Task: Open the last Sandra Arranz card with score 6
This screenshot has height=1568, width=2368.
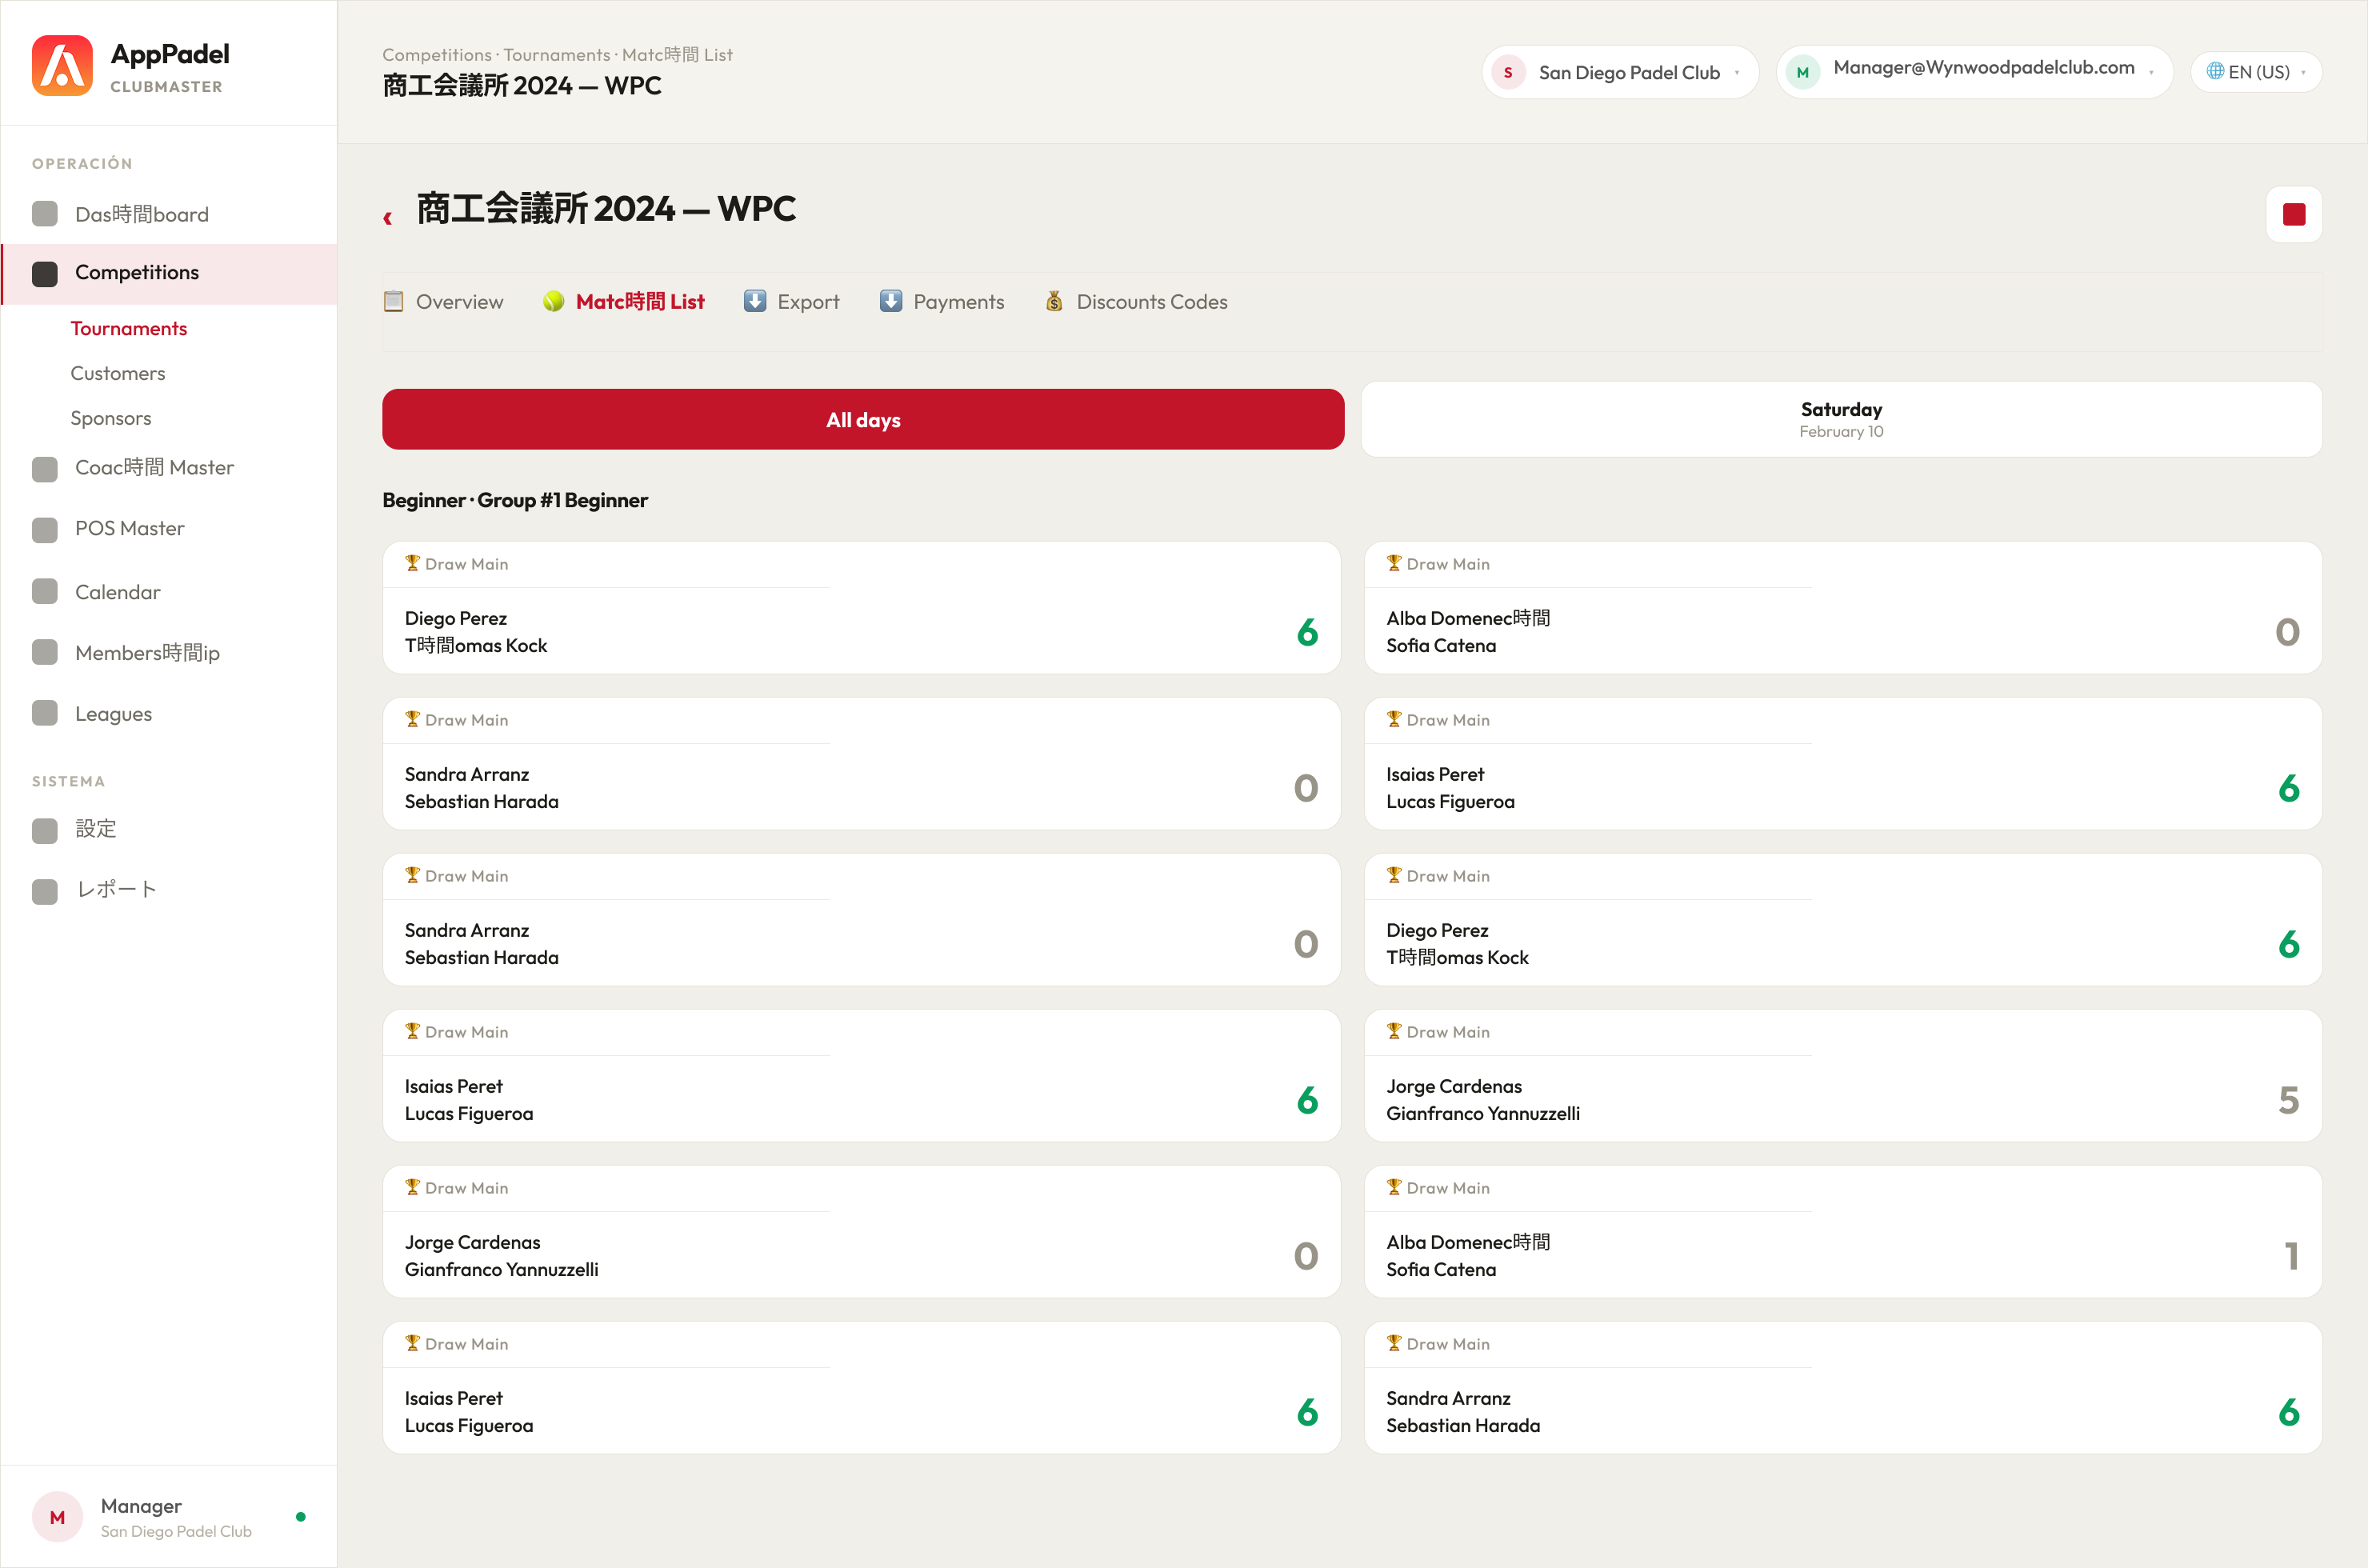Action: [1842, 1387]
